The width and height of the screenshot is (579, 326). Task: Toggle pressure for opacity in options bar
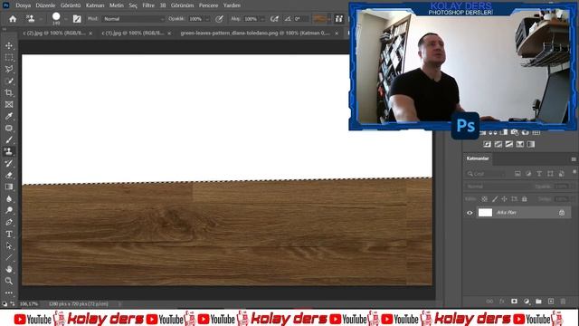(219, 19)
